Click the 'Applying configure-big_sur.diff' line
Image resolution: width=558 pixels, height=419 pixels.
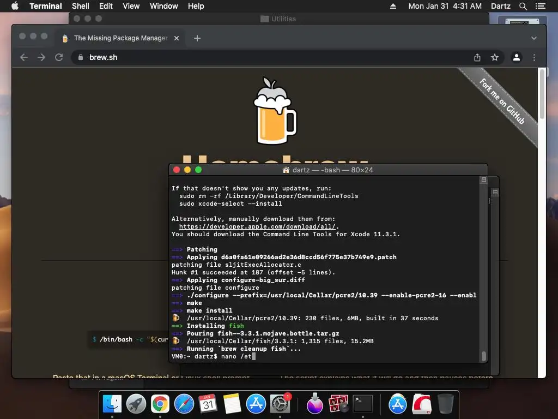click(239, 280)
